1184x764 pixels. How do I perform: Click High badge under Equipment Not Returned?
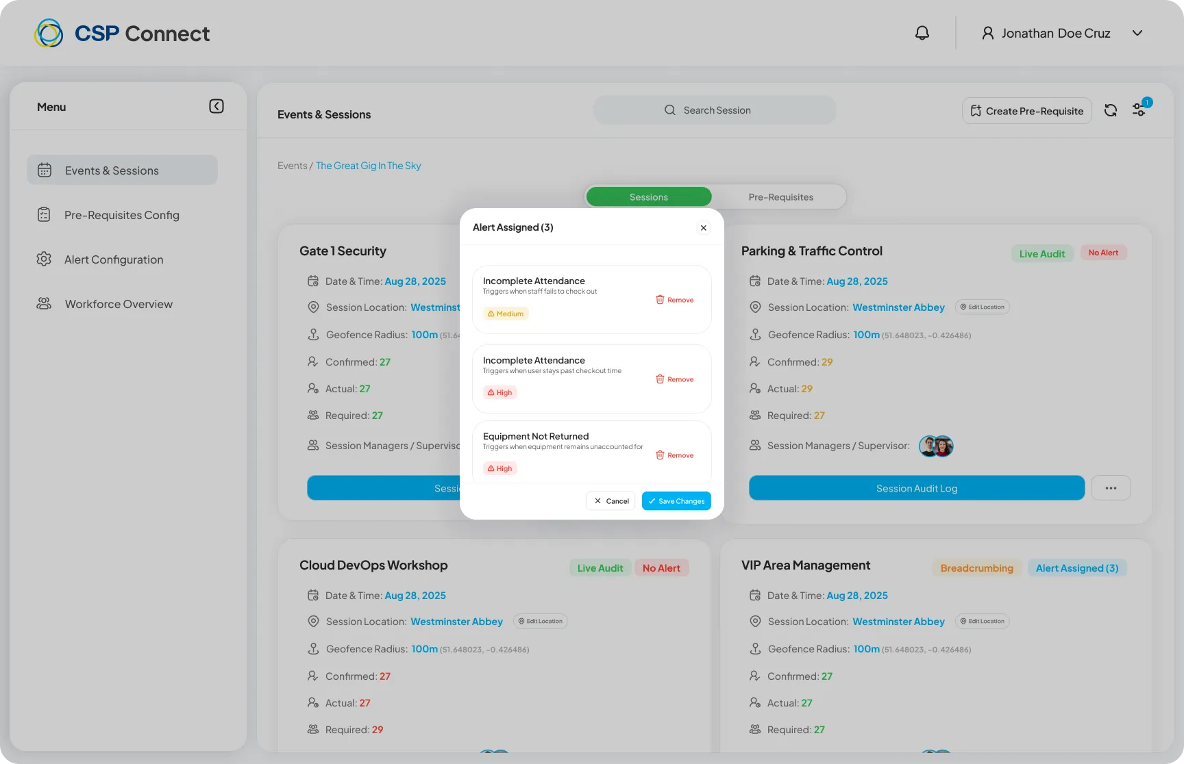500,468
